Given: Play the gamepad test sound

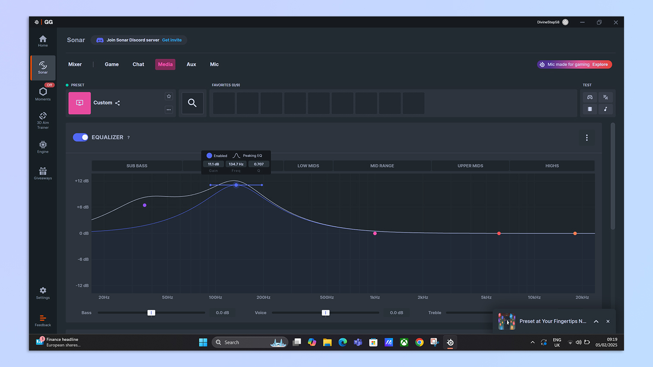Looking at the screenshot, I should (589, 97).
